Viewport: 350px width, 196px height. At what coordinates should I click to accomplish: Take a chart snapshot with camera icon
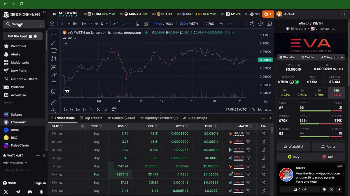pos(269,24)
